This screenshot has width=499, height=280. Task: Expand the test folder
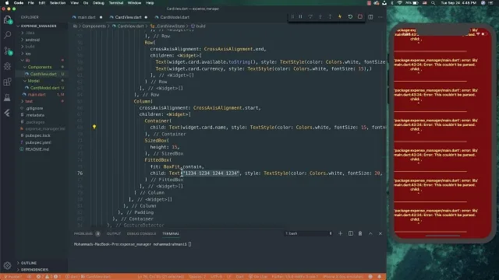point(29,101)
